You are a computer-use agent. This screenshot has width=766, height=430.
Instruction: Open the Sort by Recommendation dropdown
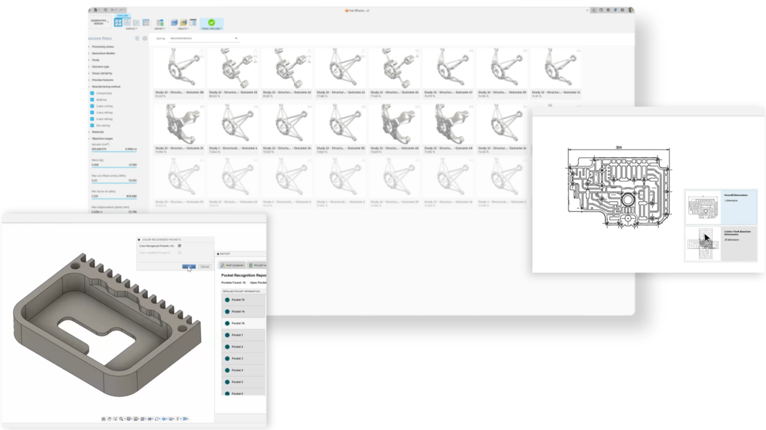(x=203, y=38)
